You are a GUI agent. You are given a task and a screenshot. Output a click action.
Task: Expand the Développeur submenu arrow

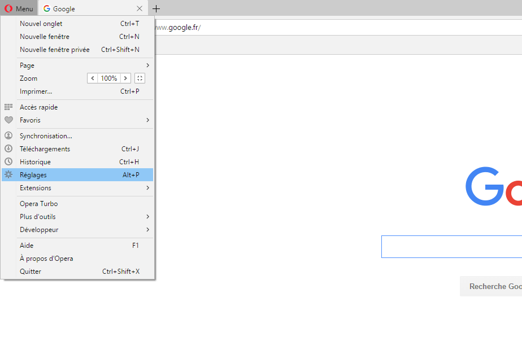[x=148, y=230]
